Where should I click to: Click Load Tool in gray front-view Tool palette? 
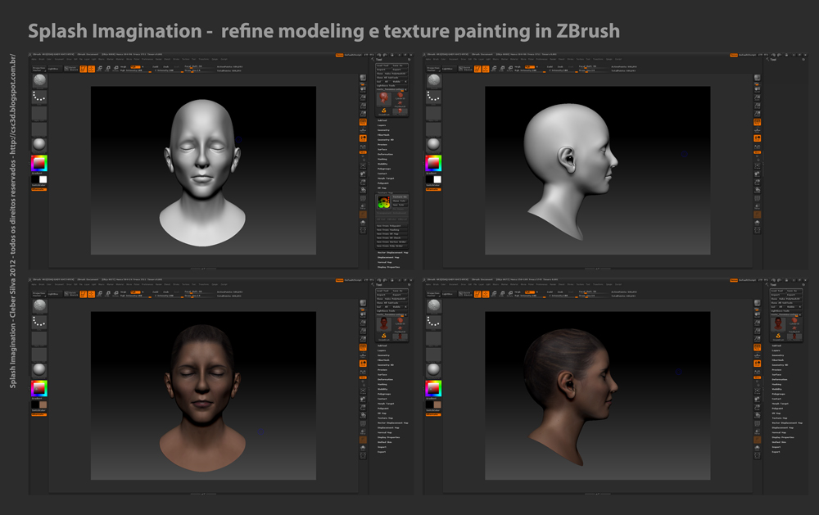[x=383, y=66]
